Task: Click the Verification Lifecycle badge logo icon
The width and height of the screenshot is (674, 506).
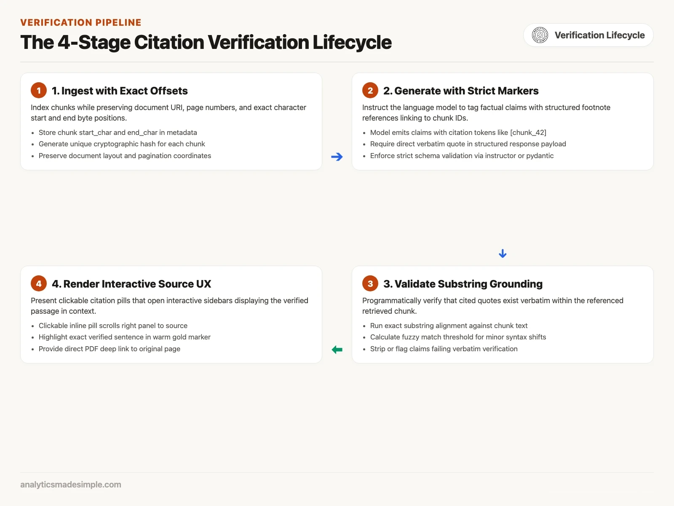Action: [540, 35]
